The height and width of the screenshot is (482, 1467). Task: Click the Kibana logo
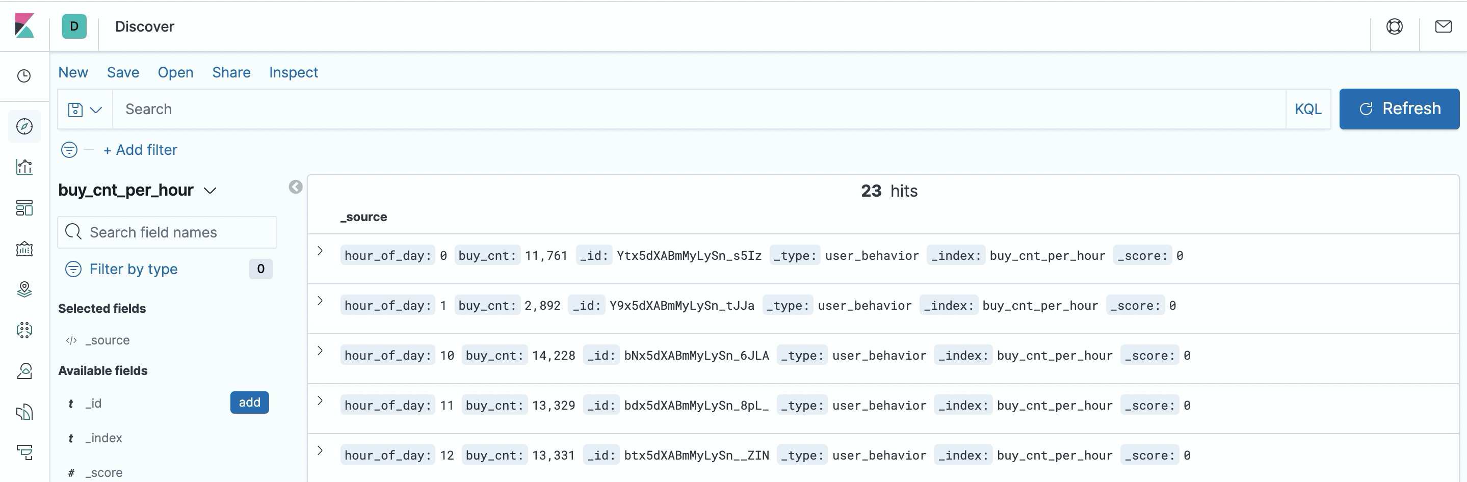pyautogui.click(x=24, y=26)
